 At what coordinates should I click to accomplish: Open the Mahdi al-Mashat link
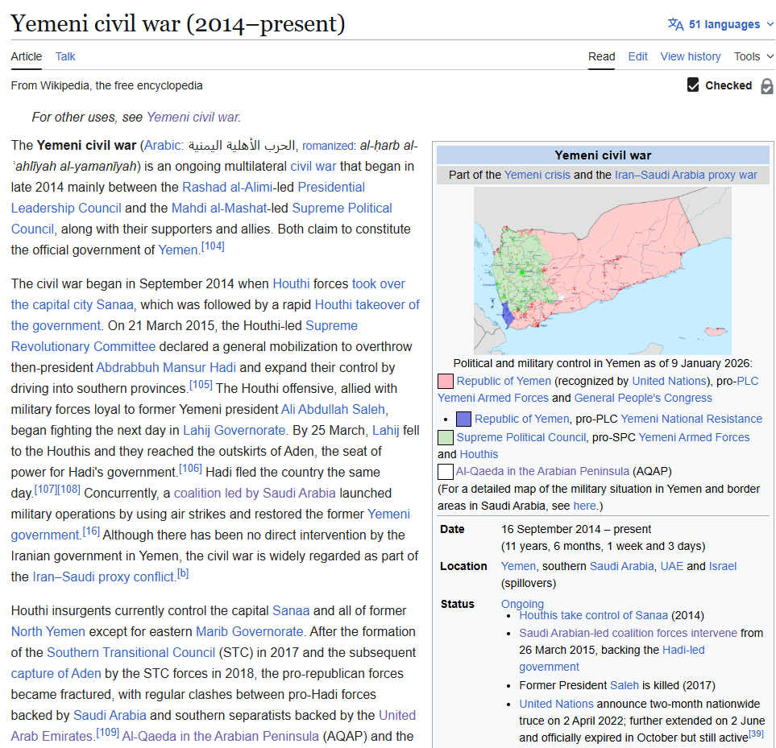click(x=218, y=208)
